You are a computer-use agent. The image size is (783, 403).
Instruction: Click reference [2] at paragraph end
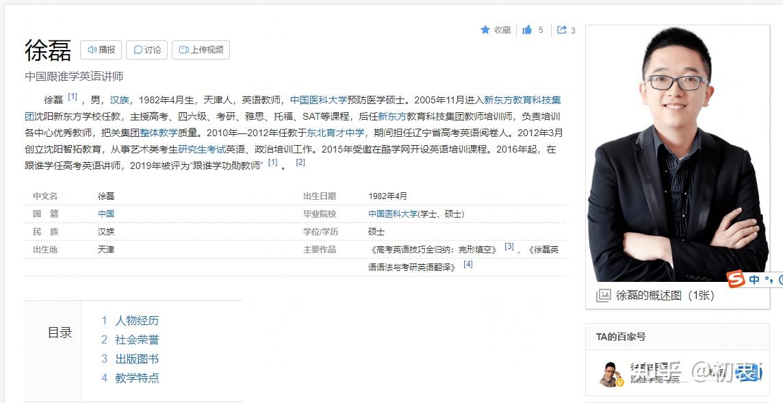coord(300,162)
